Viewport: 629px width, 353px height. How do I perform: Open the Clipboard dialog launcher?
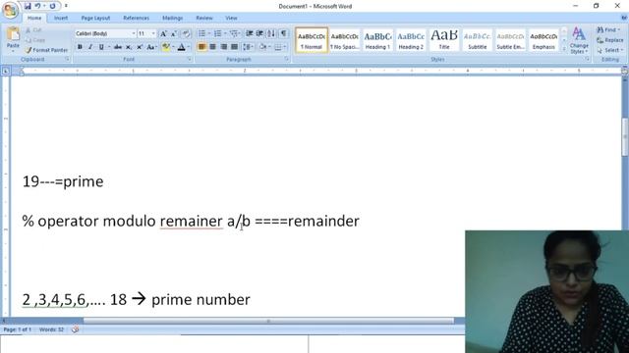68,59
